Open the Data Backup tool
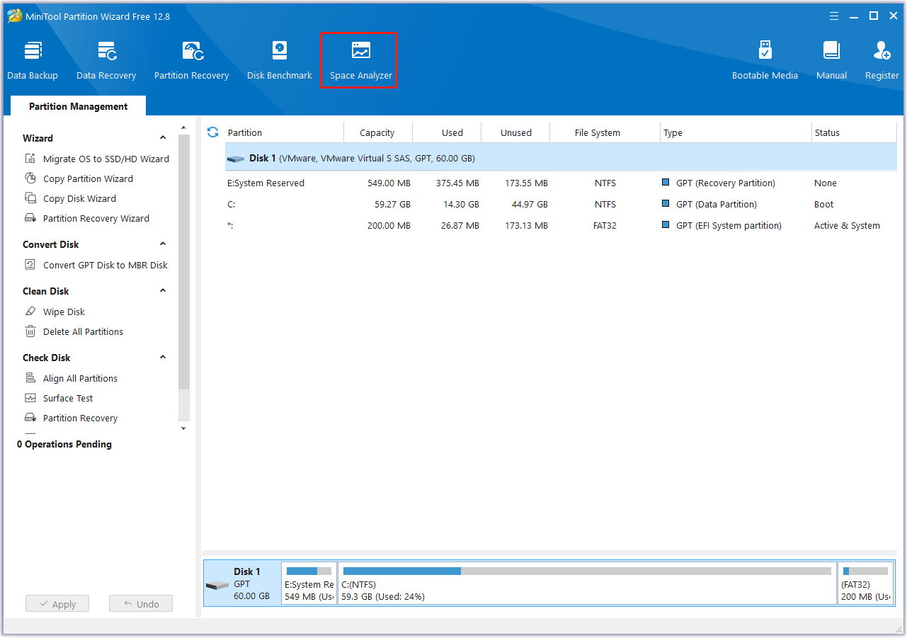 (x=33, y=60)
